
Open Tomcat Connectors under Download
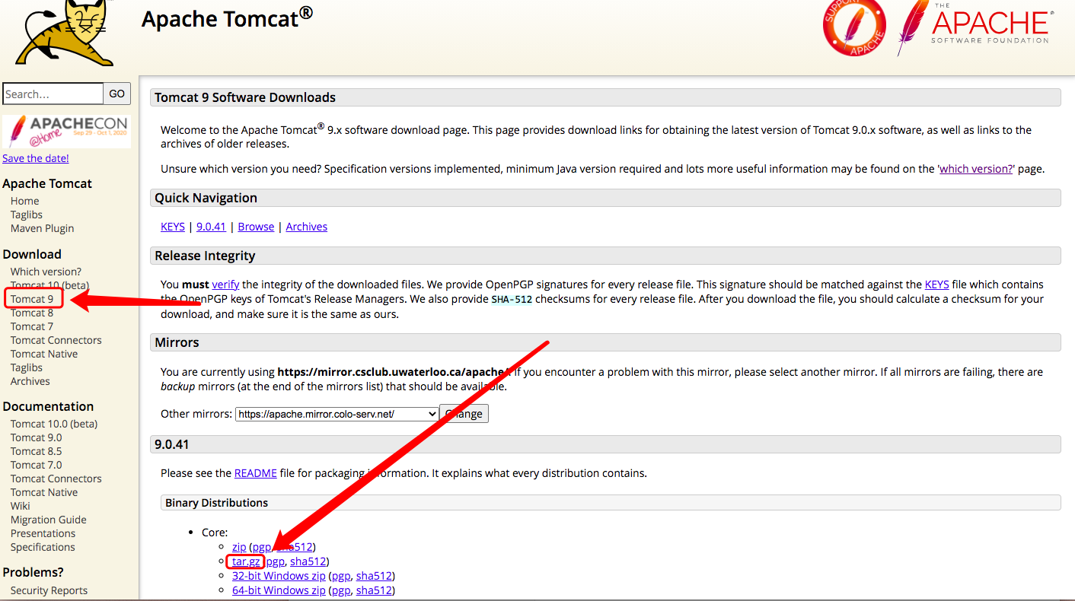[56, 340]
